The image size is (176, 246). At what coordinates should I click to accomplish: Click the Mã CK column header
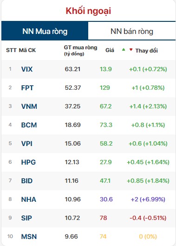27,50
